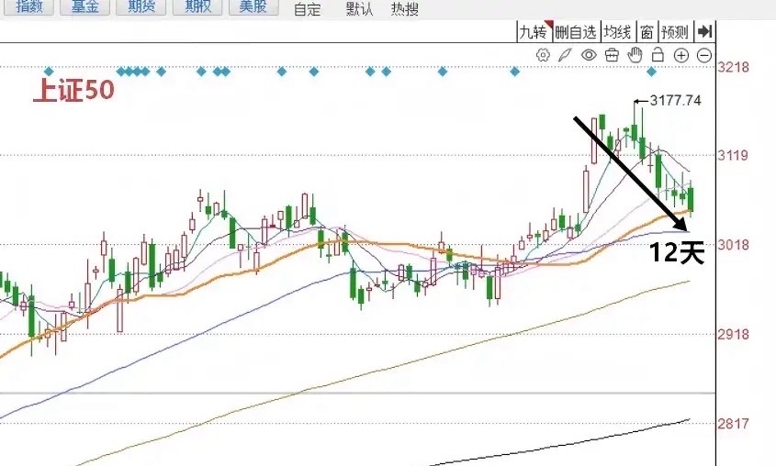Click the 3177.74 high price annotation
The image size is (776, 466).
point(675,101)
